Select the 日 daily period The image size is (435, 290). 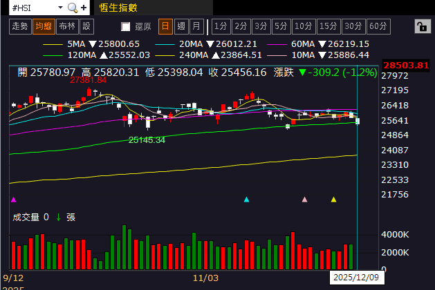point(165,27)
